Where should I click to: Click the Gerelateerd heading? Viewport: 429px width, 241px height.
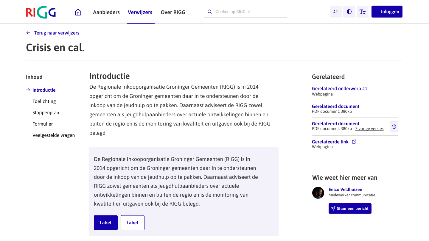(328, 77)
